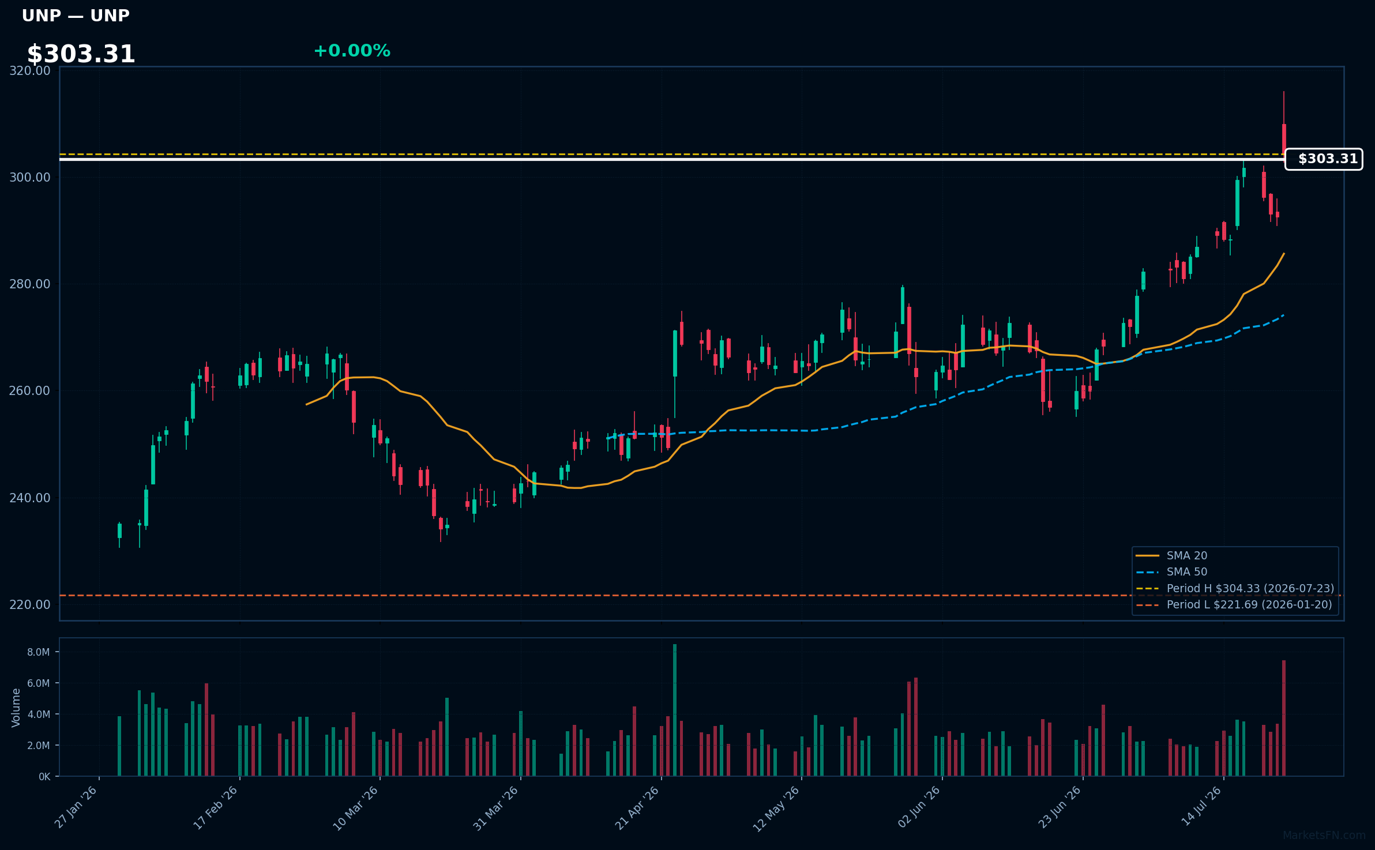Screen dimensions: 1375x850
Task: Click the +0.00% change indicator
Action: coord(352,51)
